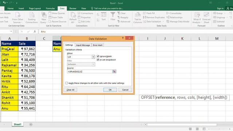Open the Formulas ribbon tab

coord(50,8)
